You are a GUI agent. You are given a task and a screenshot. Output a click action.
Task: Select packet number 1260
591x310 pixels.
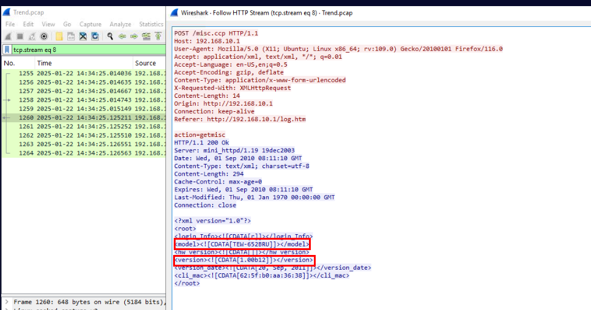pyautogui.click(x=84, y=117)
